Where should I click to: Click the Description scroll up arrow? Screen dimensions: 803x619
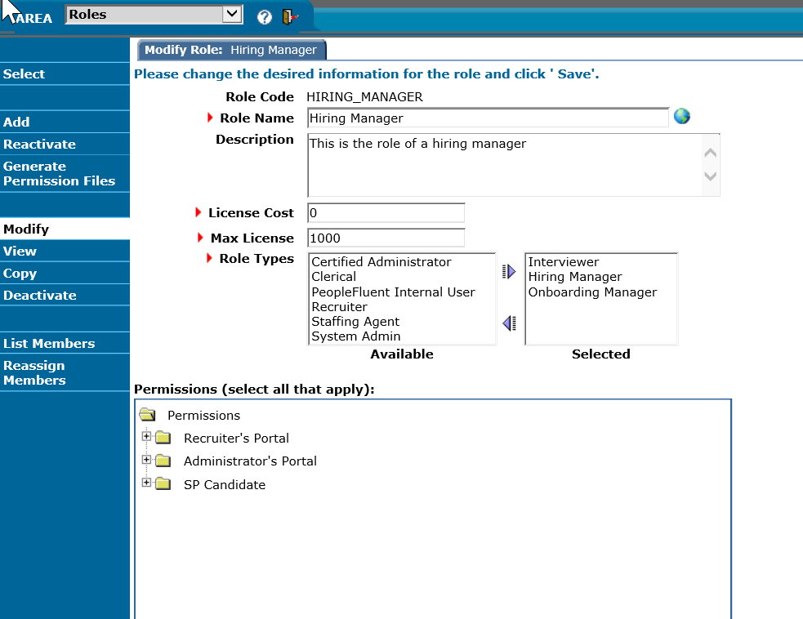711,153
